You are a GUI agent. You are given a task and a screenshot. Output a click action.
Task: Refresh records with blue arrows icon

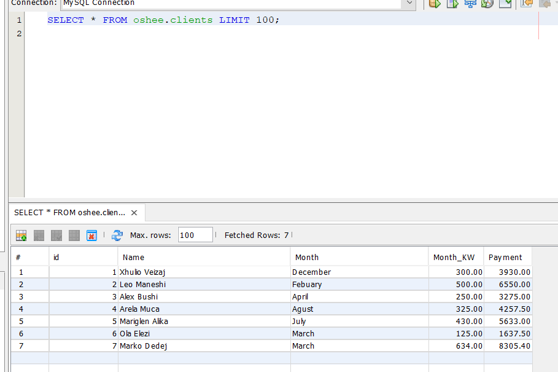pos(117,235)
